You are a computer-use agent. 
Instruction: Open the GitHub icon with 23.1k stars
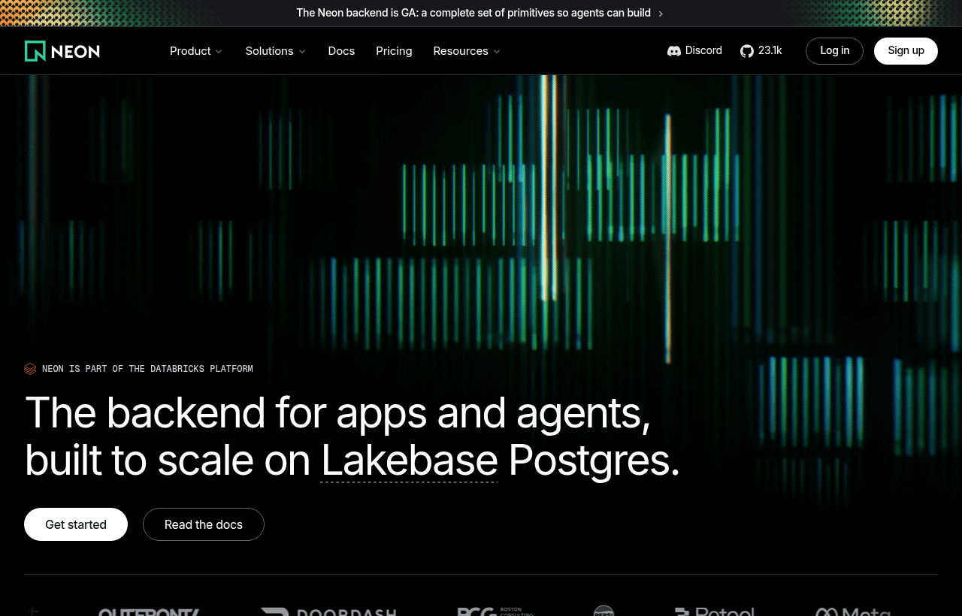[747, 51]
